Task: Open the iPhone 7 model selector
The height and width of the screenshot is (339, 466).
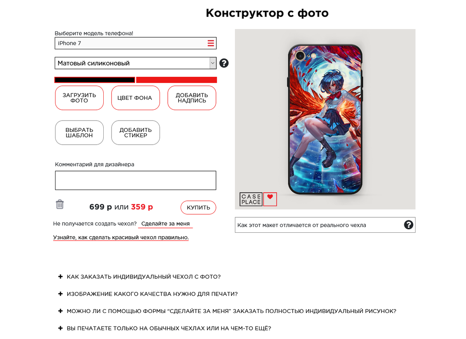Action: [x=136, y=43]
